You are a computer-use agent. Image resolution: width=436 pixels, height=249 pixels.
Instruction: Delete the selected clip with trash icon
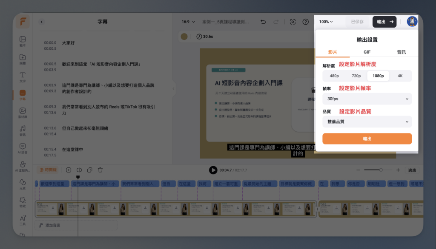pyautogui.click(x=100, y=170)
